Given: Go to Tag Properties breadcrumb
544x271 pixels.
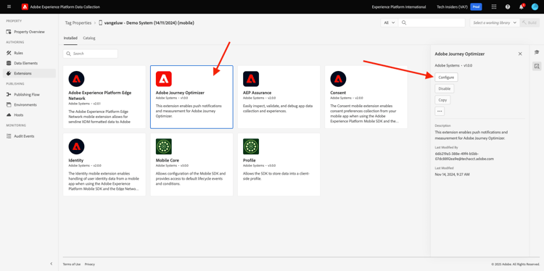Looking at the screenshot, I should point(78,23).
